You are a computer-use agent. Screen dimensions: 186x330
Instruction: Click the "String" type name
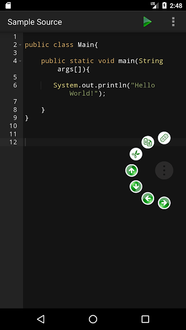tap(151, 61)
